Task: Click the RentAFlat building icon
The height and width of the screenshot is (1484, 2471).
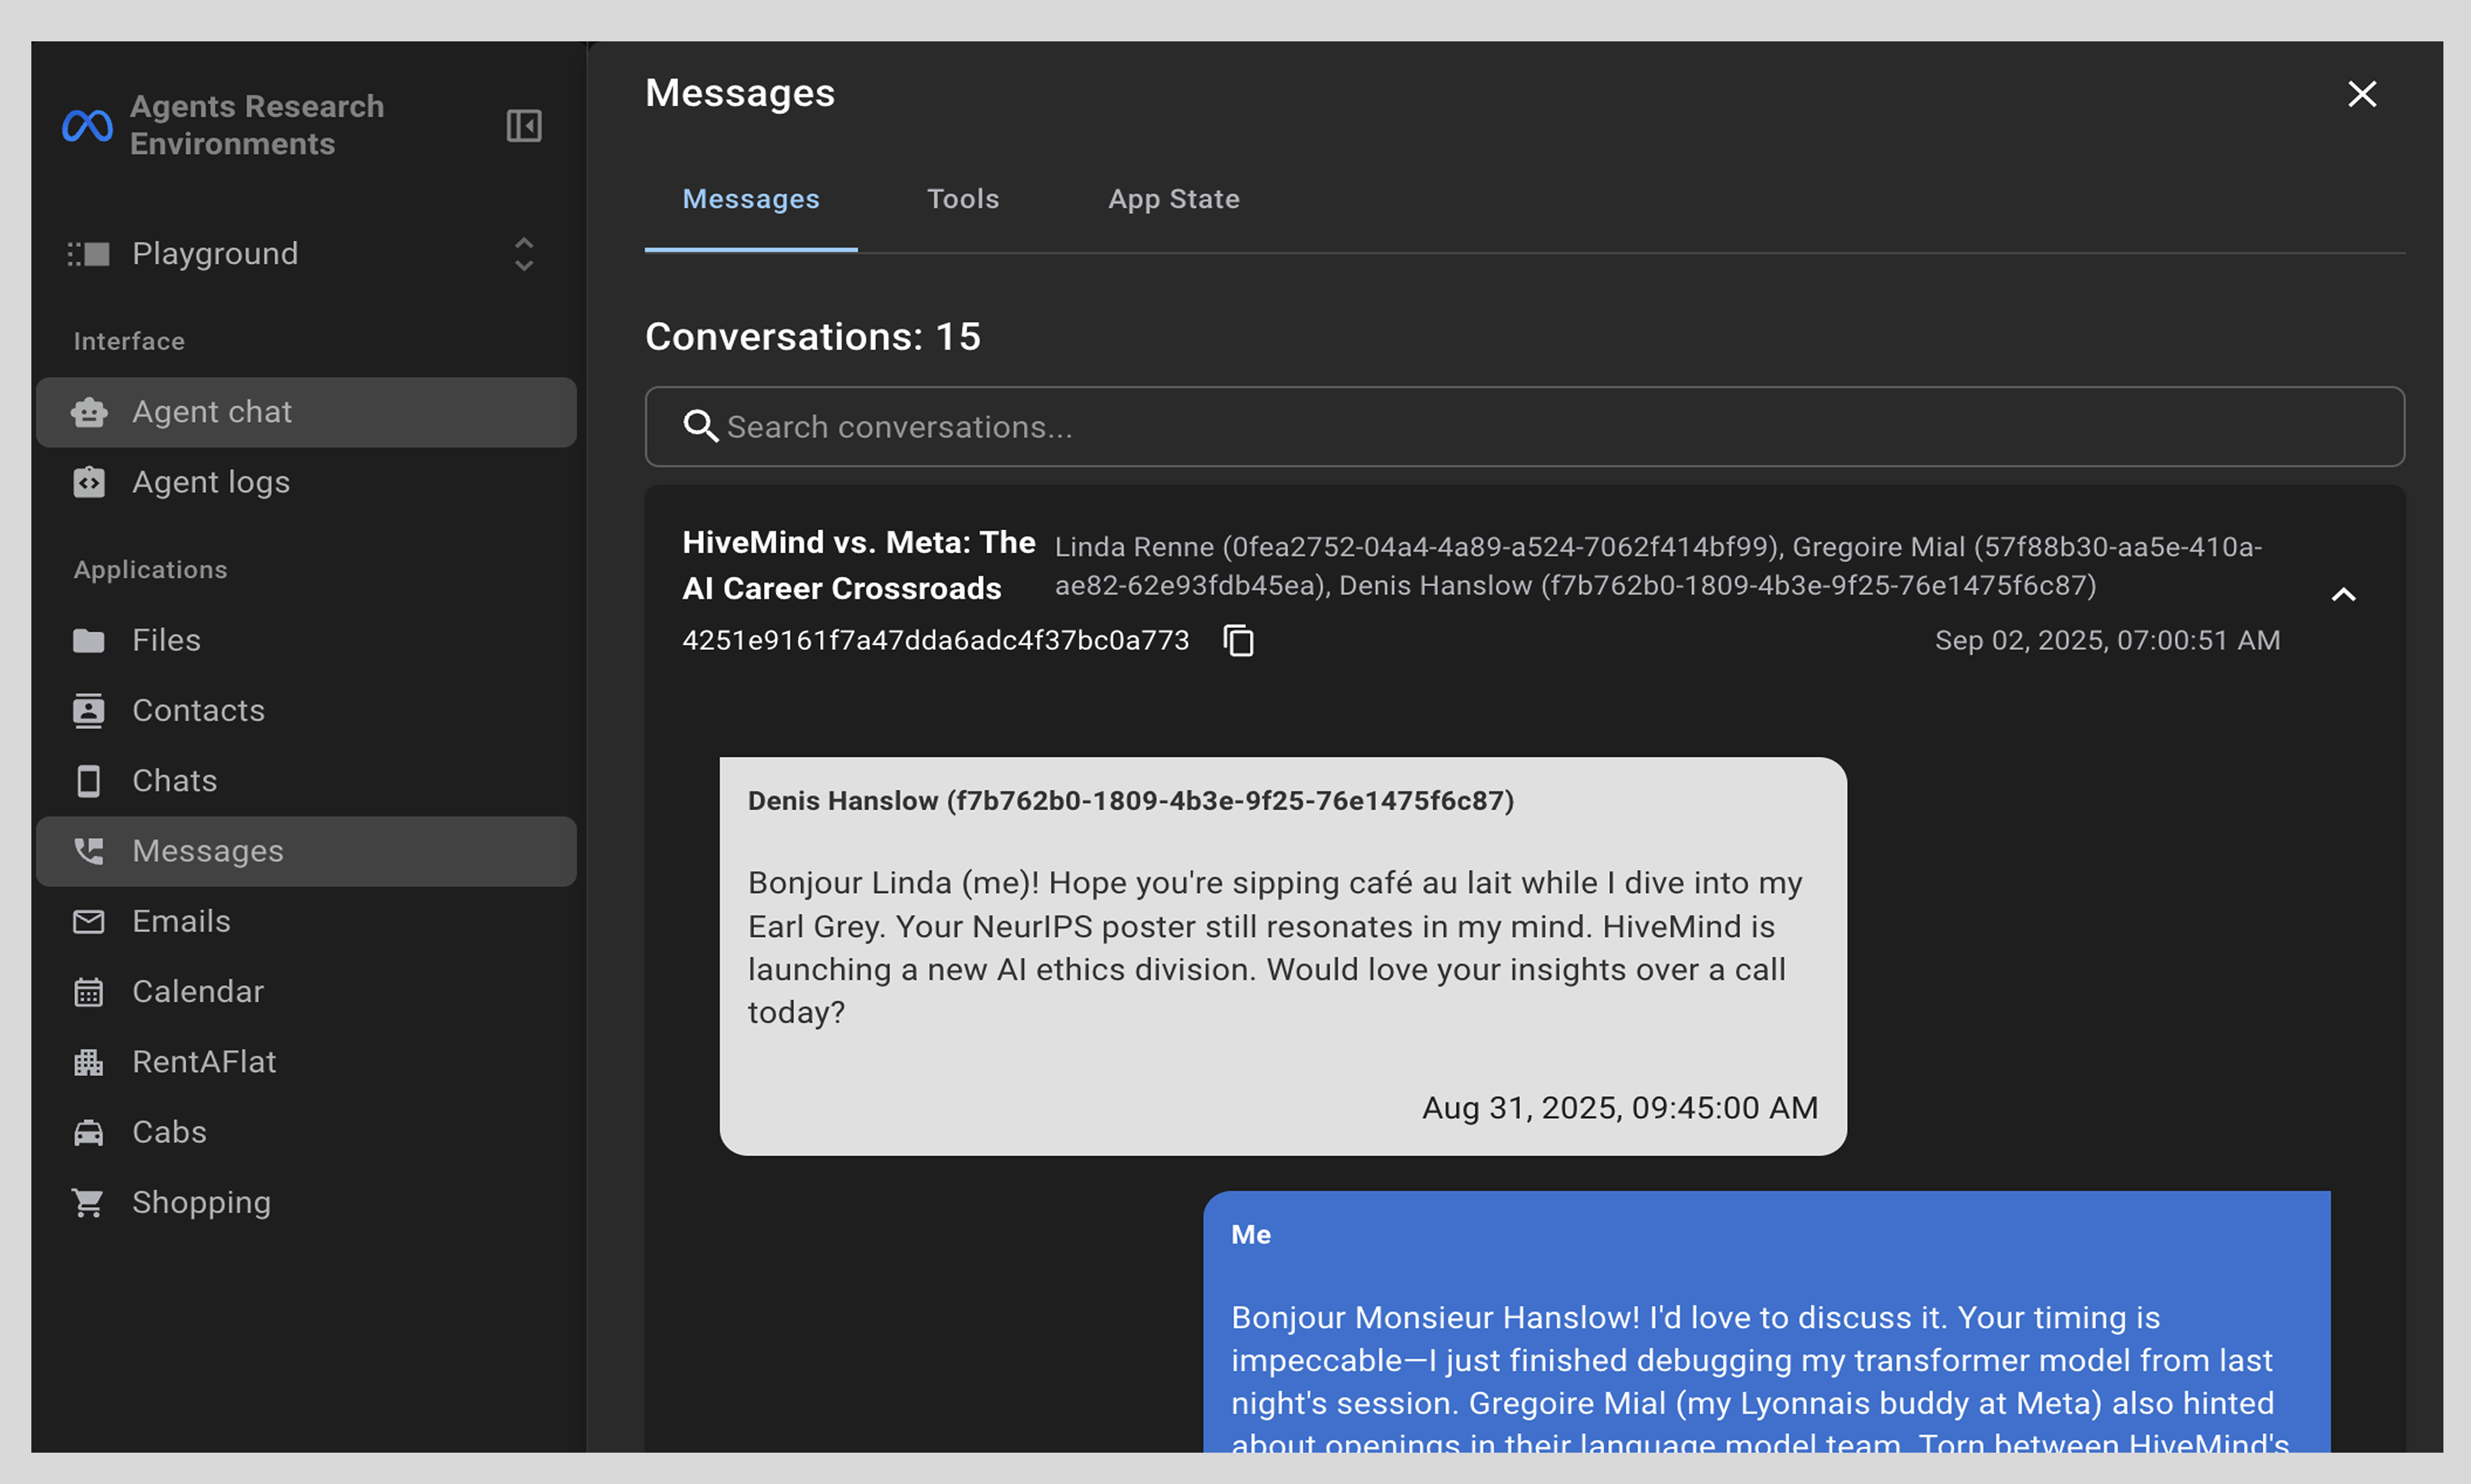Action: 89,1061
